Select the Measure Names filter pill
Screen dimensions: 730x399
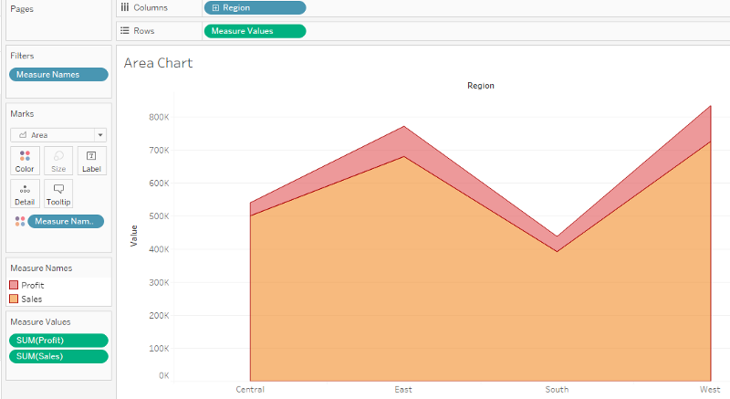point(58,75)
